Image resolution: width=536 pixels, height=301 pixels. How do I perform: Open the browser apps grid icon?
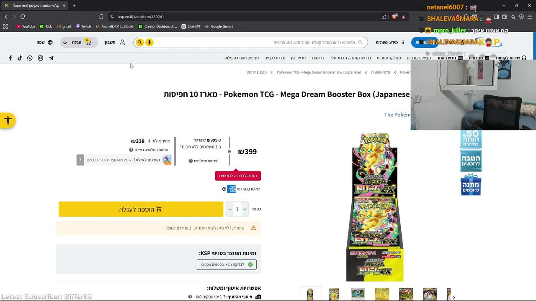[5, 26]
